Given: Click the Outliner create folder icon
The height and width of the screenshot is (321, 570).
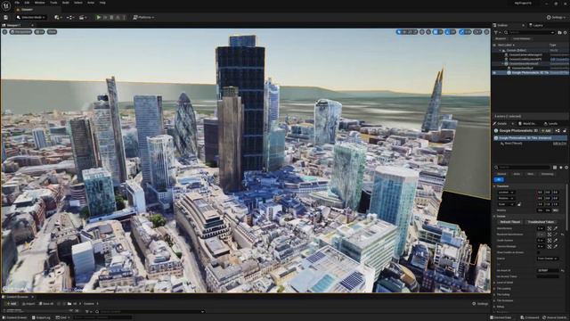Looking at the screenshot, I should click(x=560, y=32).
